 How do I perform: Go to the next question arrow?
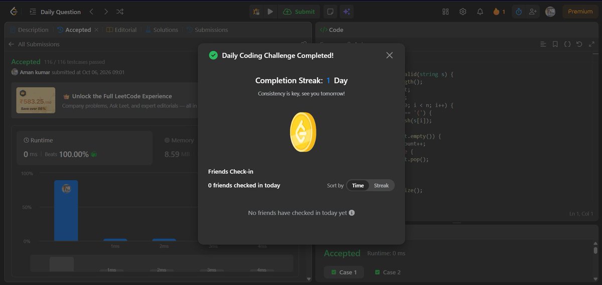coord(106,11)
